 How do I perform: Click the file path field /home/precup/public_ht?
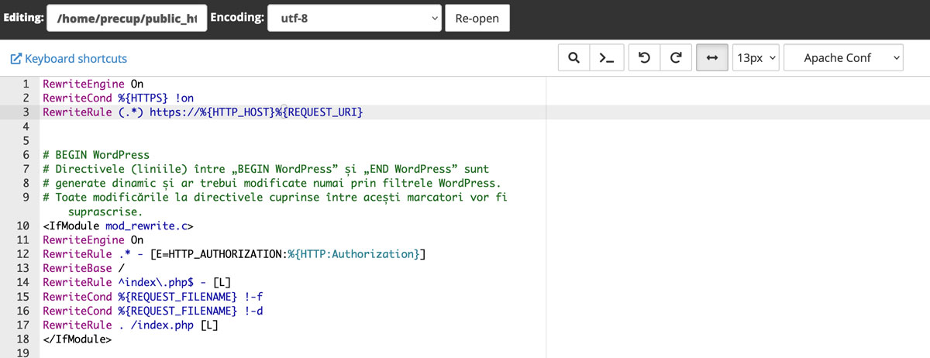[x=127, y=18]
